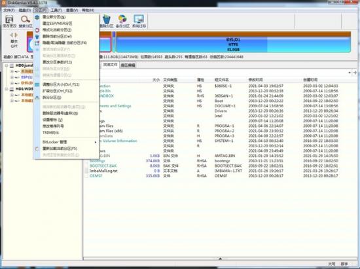The image size is (360, 269).
Task: Open the 文件(F) menu
Action: tap(9, 10)
